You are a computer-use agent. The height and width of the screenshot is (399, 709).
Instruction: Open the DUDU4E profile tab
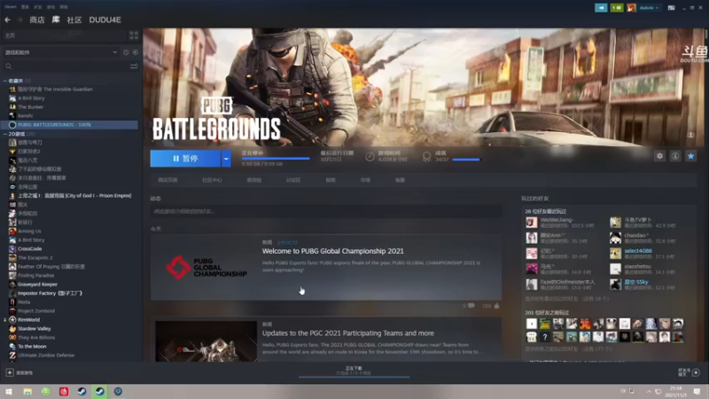[x=105, y=20]
